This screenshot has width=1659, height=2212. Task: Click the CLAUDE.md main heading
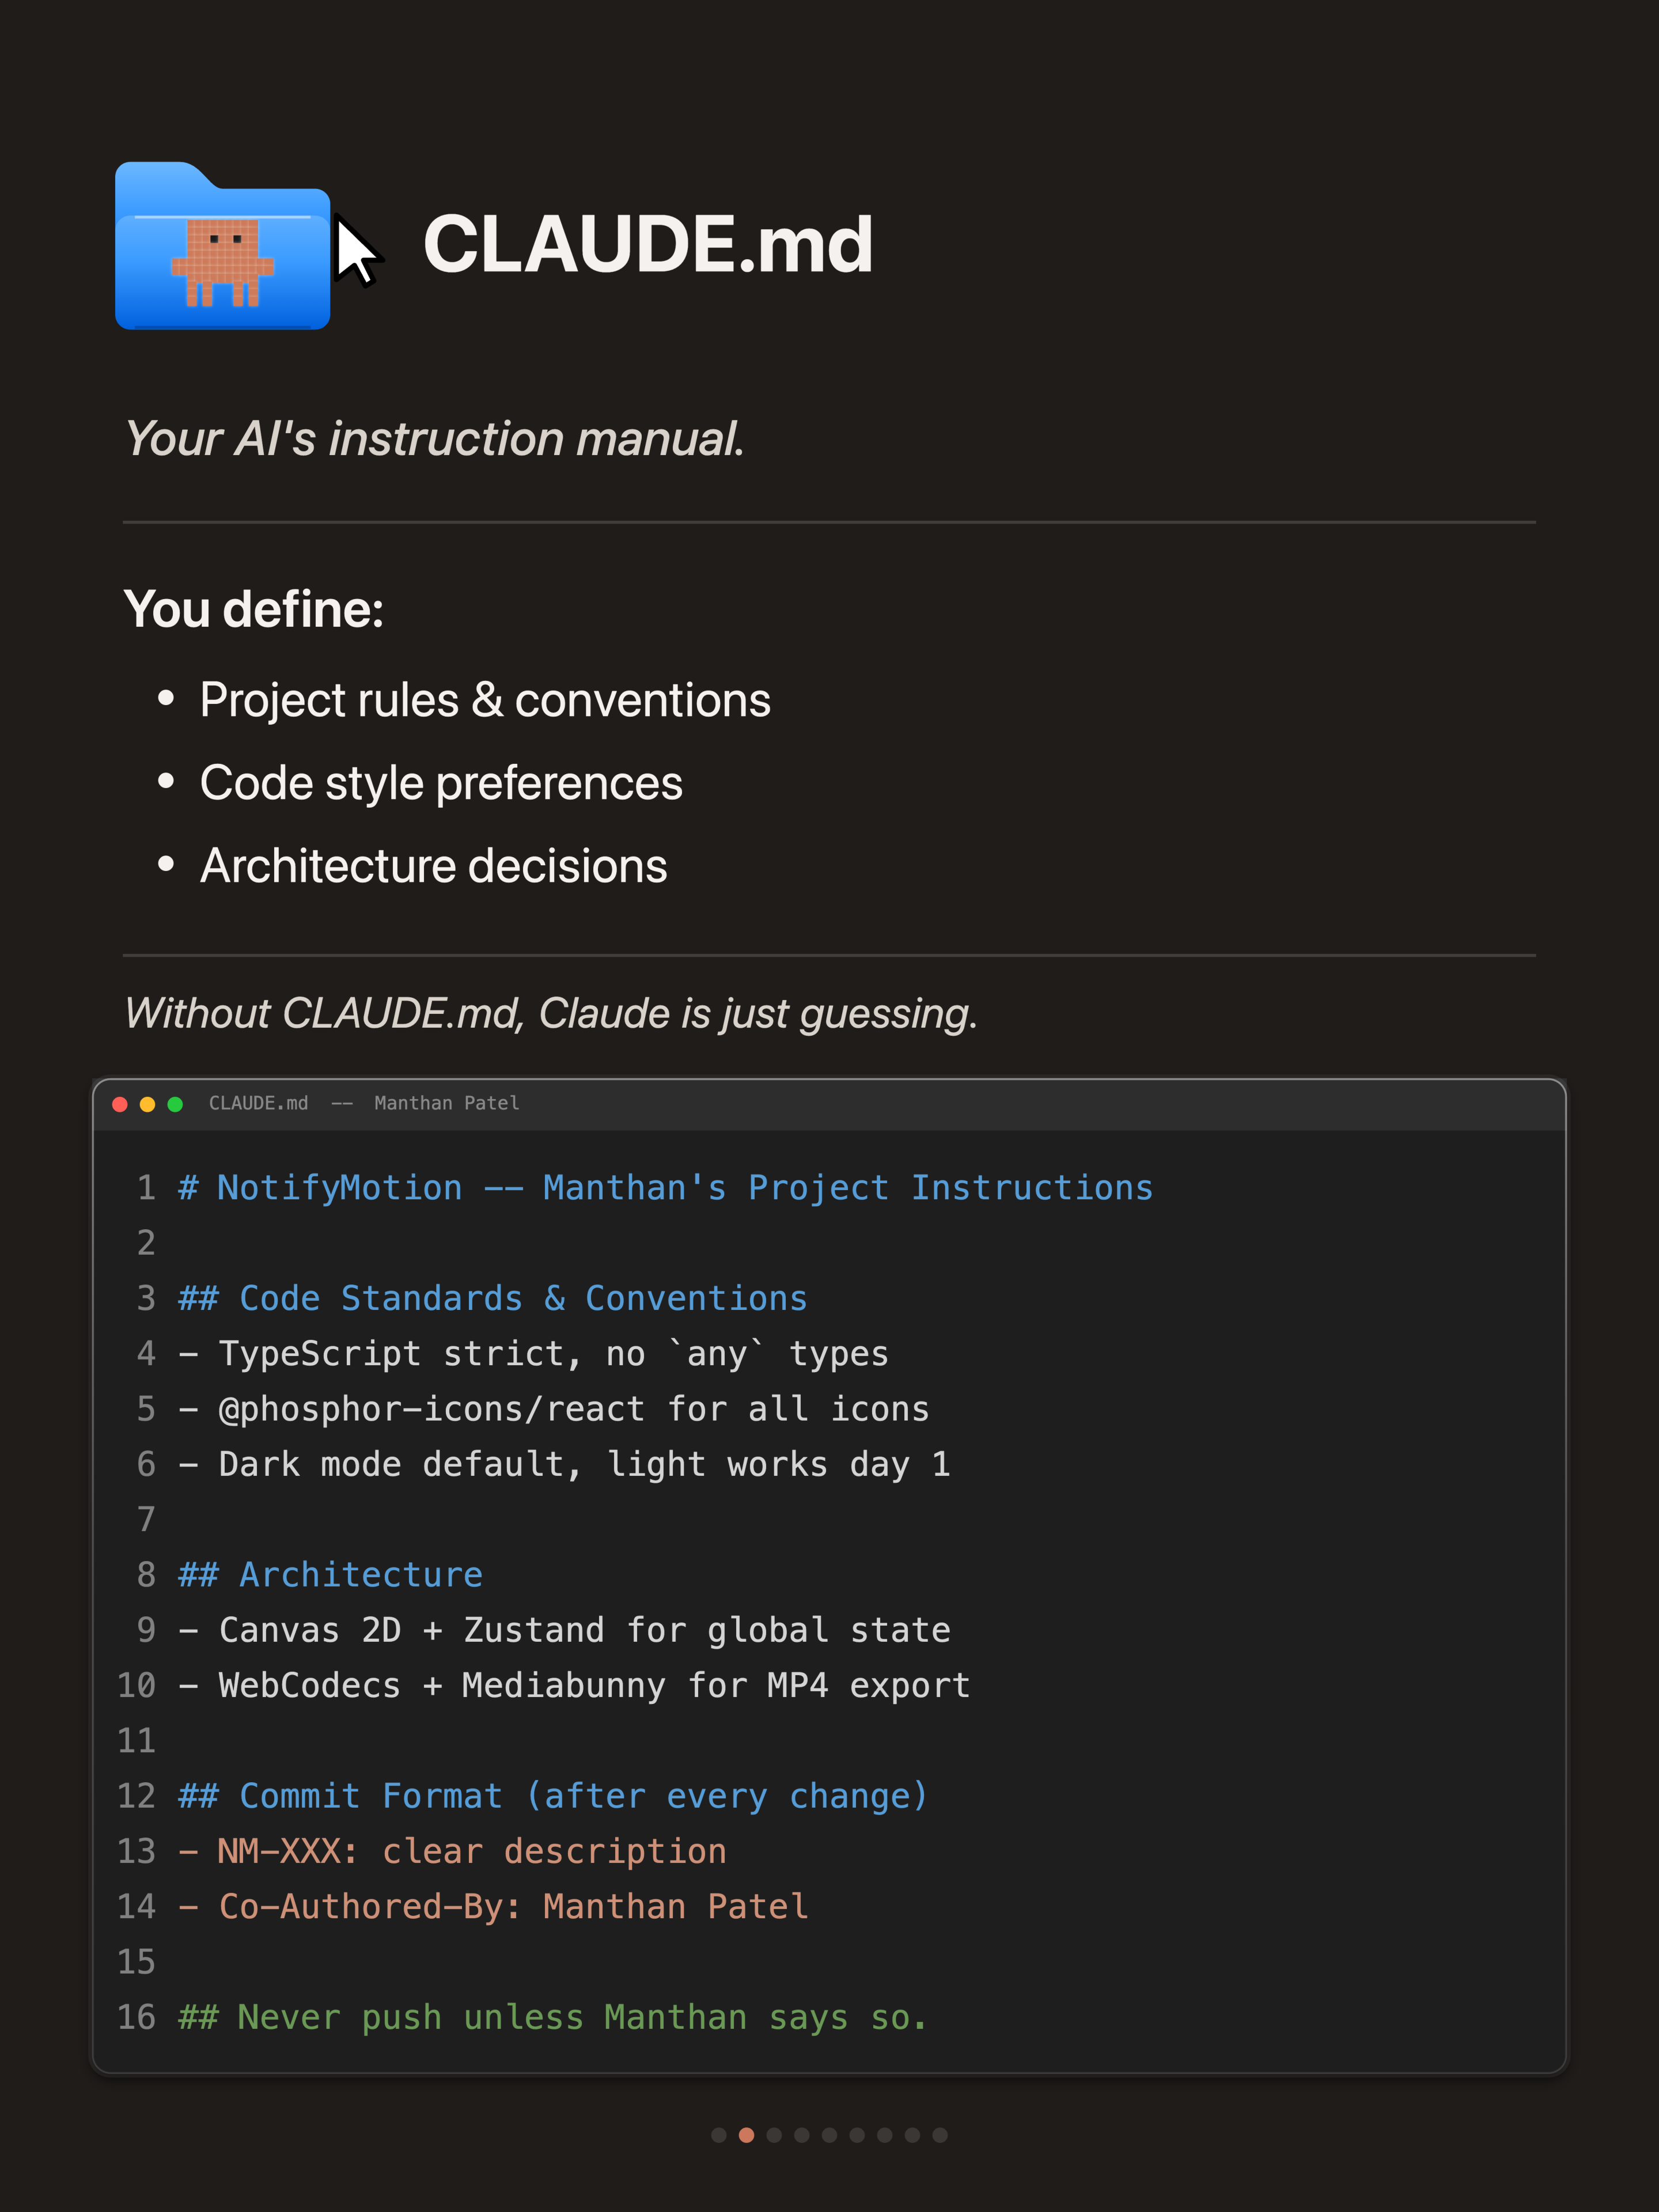[648, 244]
